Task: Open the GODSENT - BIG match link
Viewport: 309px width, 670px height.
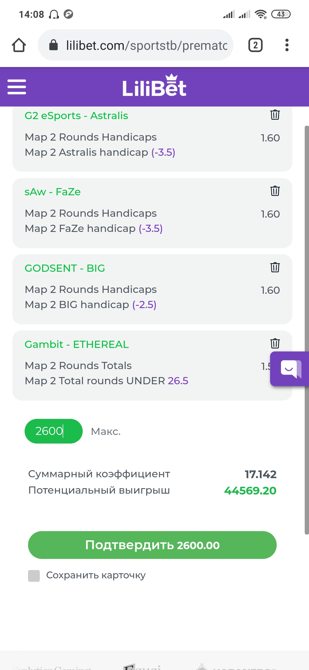Action: pos(65,268)
